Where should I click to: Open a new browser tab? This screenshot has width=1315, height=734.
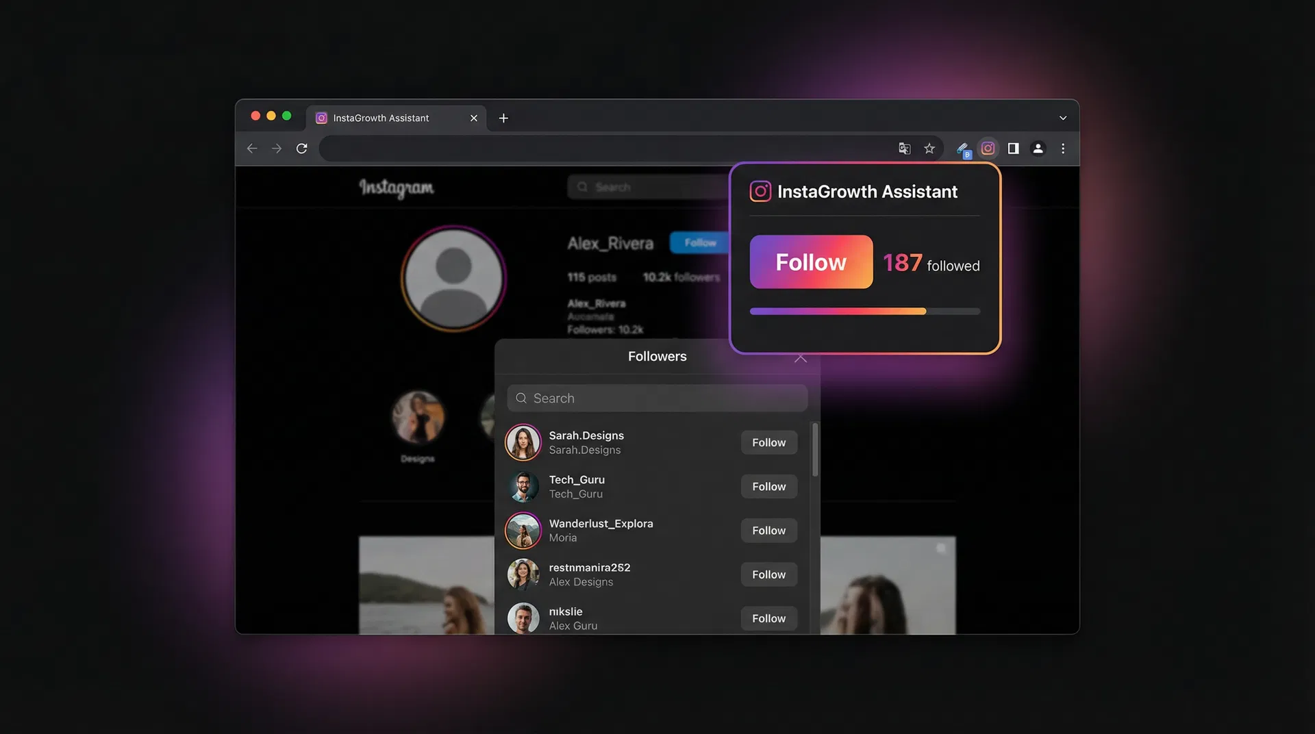pyautogui.click(x=503, y=118)
